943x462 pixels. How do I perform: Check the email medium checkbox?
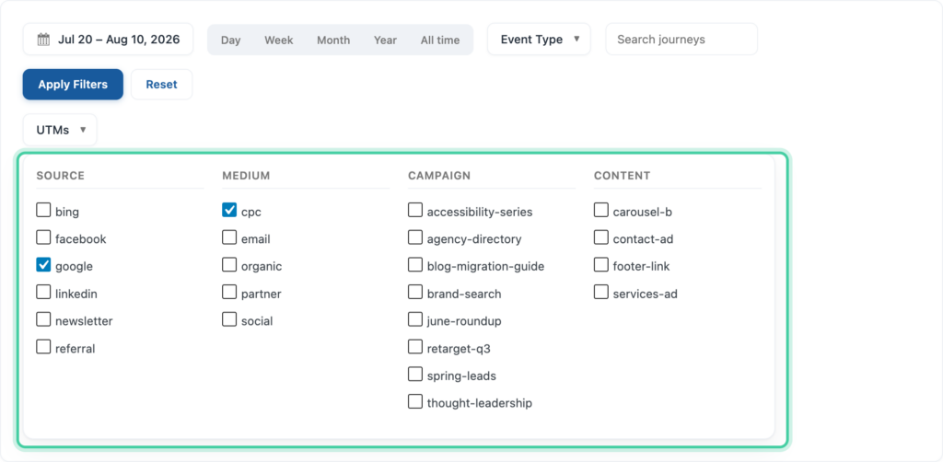pos(229,237)
